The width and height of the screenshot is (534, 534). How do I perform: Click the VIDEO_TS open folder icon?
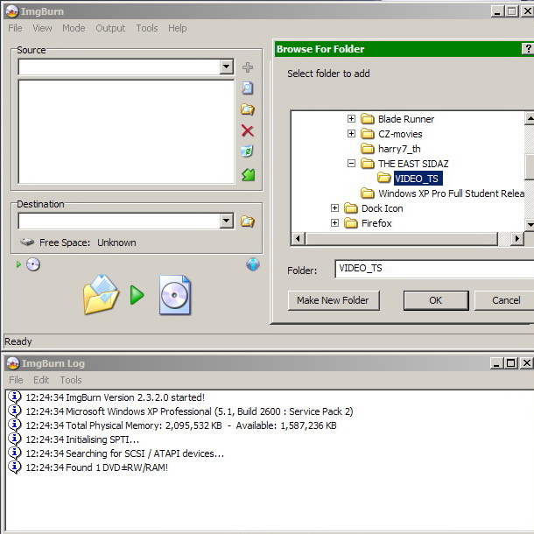pos(384,178)
